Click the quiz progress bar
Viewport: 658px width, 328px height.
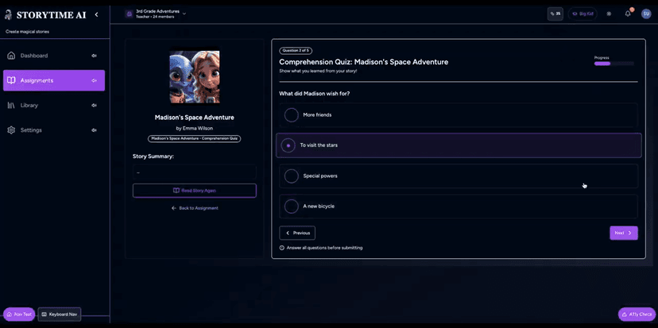613,64
